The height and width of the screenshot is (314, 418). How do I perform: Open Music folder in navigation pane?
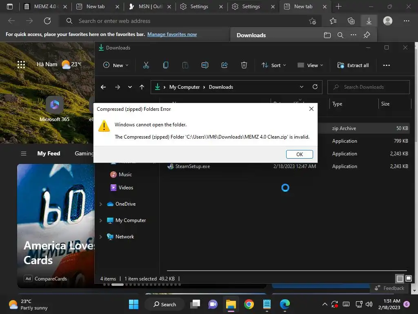(x=121, y=174)
